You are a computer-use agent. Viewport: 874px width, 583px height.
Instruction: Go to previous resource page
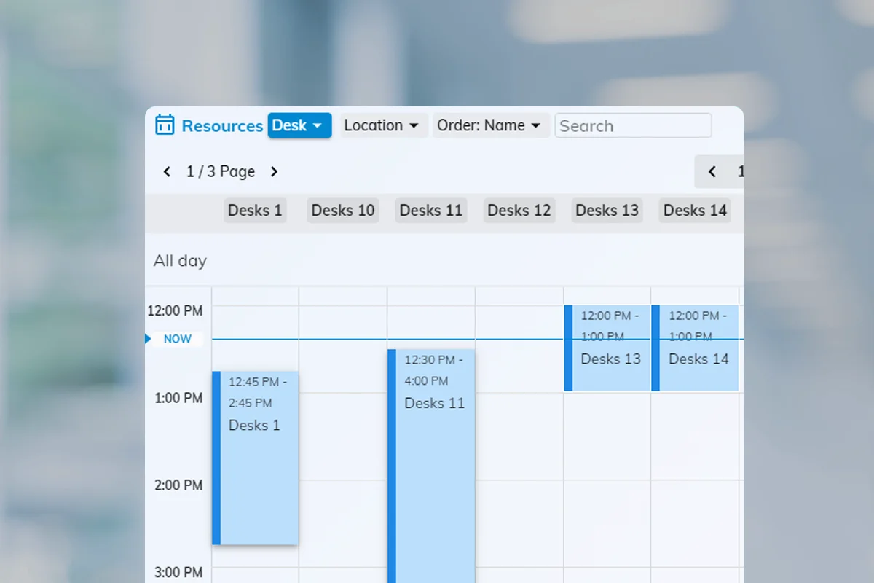(167, 172)
